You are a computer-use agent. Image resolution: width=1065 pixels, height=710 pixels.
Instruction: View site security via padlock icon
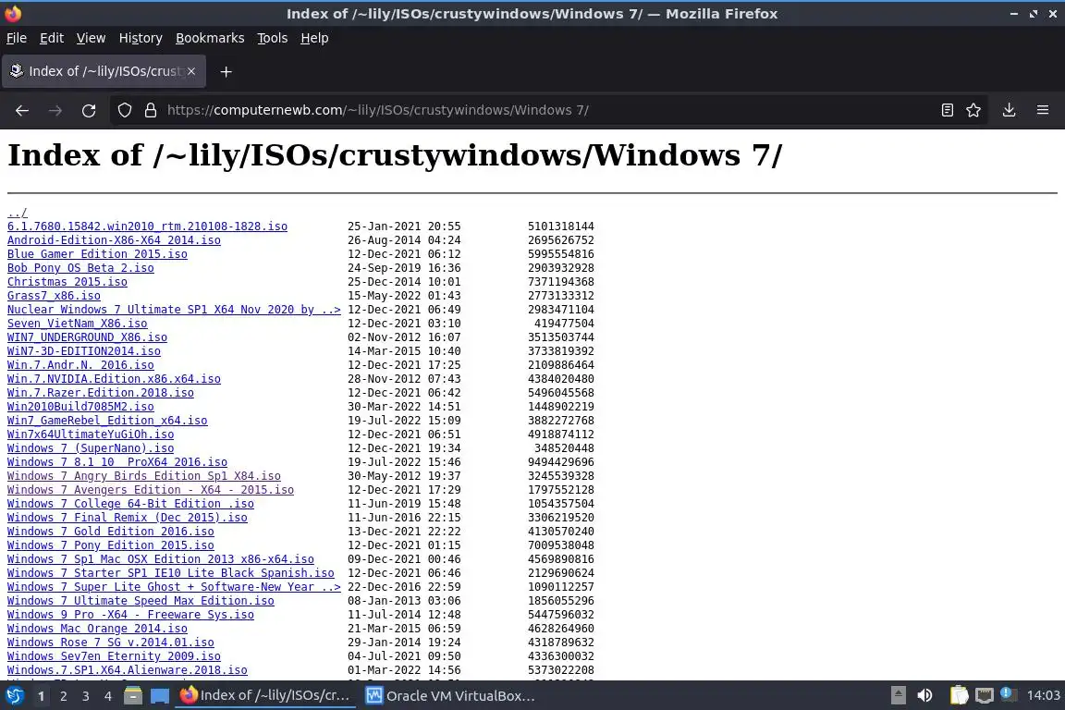(151, 110)
